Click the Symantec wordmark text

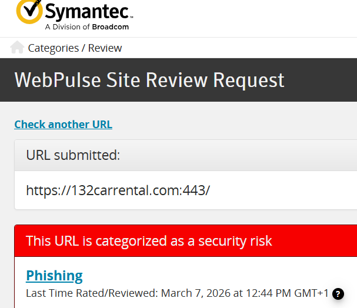[x=89, y=11]
